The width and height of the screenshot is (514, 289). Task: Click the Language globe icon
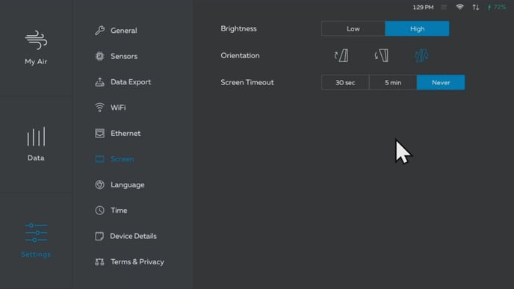coord(99,184)
